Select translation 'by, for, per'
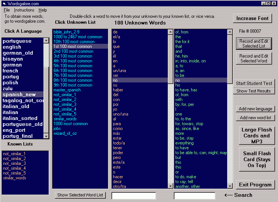Image resolution: width=278 pixels, height=202 pixels. pos(201,104)
